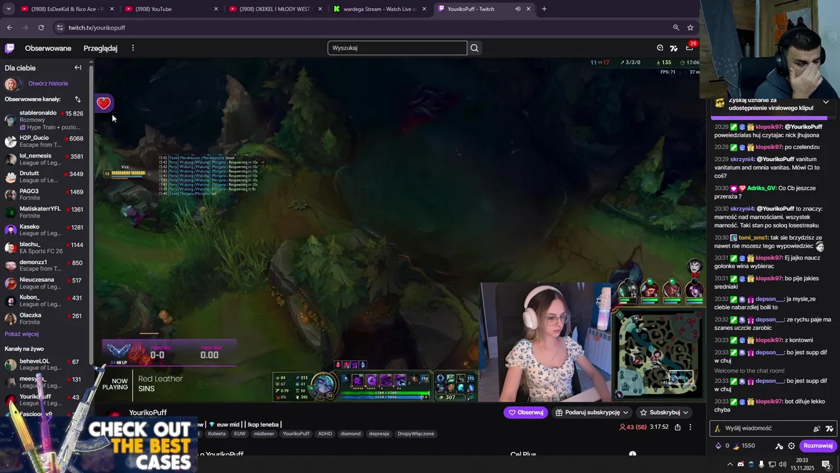The height and width of the screenshot is (473, 840).
Task: Expand followed channels with Pokaż więcej
Action: coord(22,334)
